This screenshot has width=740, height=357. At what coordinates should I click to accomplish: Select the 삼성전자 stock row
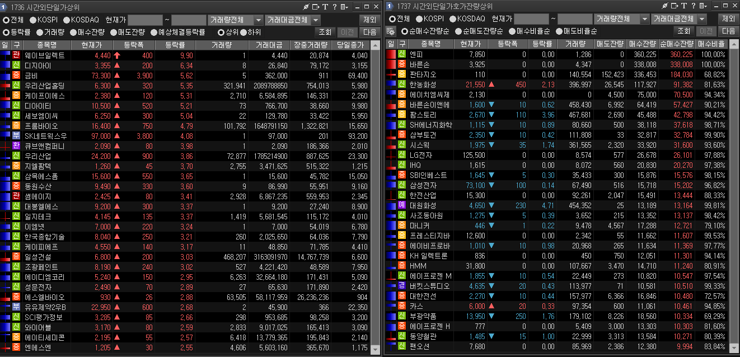tap(557, 185)
